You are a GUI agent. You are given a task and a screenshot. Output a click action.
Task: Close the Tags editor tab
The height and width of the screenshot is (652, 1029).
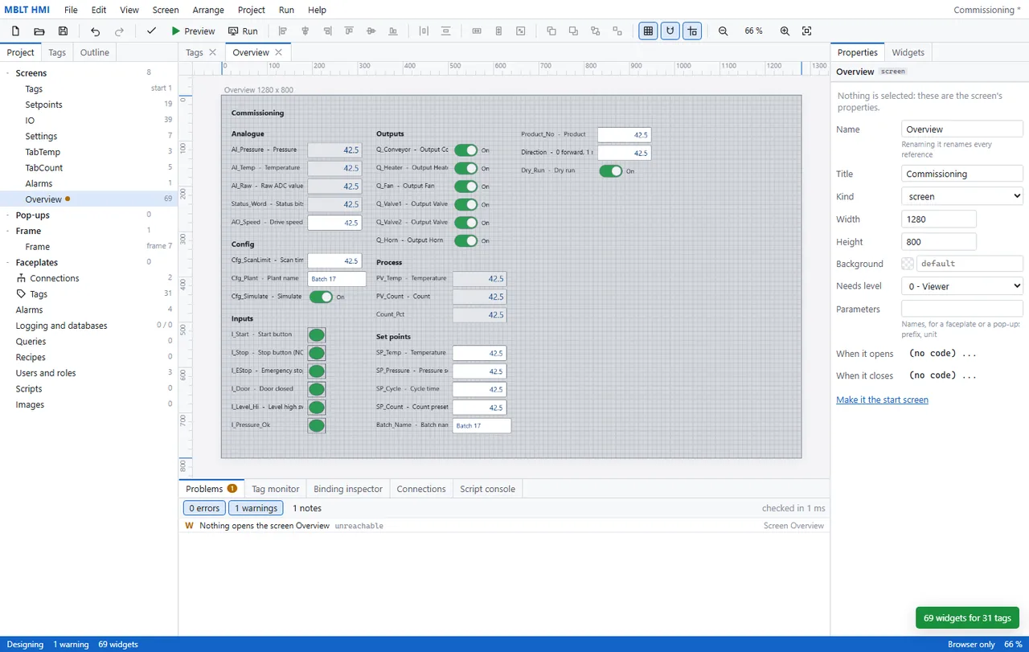pos(212,52)
